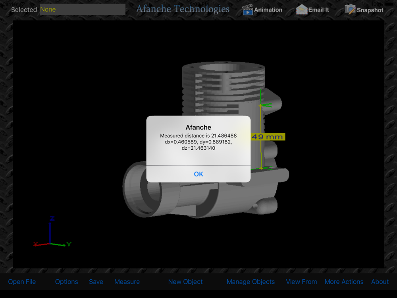The width and height of the screenshot is (397, 298).
Task: Open the Animation clapperboard icon
Action: pyautogui.click(x=248, y=10)
